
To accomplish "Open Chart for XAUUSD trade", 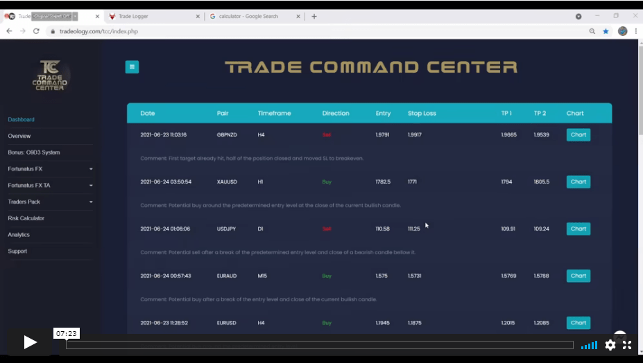I will pyautogui.click(x=578, y=181).
